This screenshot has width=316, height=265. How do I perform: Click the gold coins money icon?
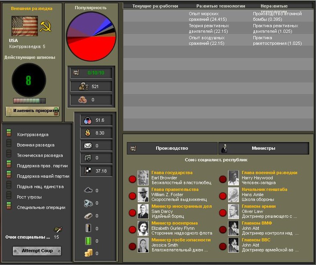(x=88, y=253)
